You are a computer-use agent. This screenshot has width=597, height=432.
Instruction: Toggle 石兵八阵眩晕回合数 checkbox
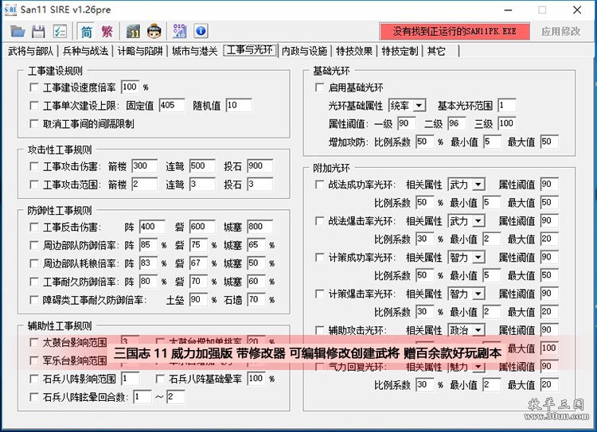pyautogui.click(x=34, y=397)
